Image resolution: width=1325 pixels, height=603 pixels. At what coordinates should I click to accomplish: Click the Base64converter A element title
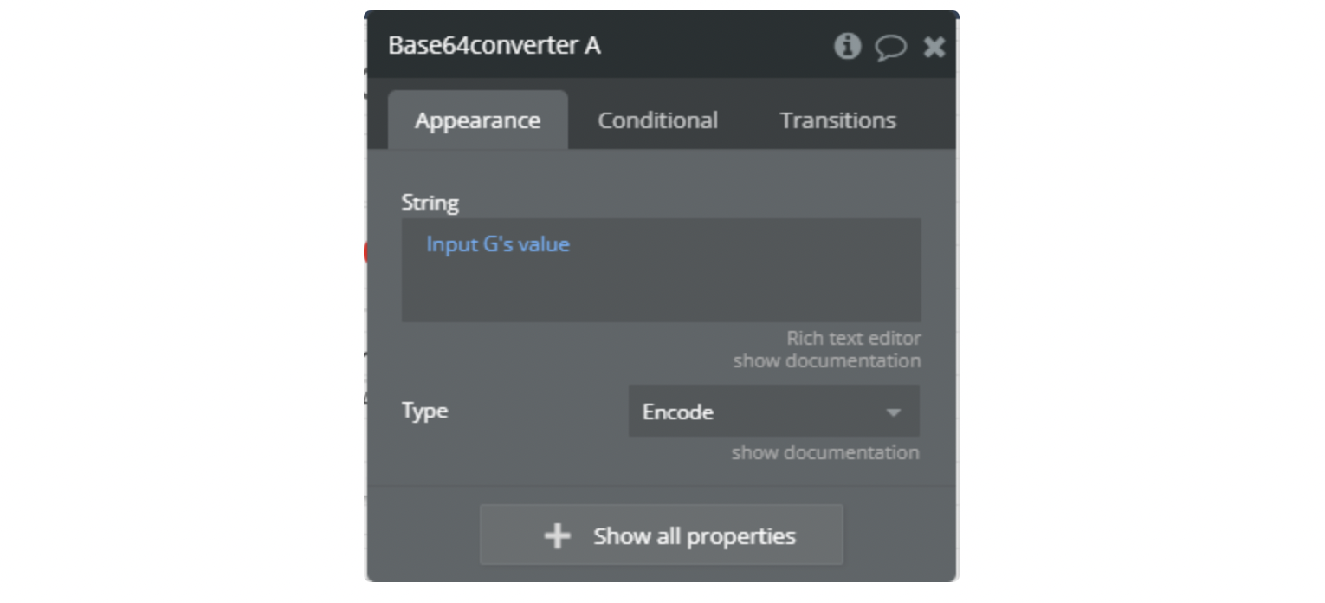tap(494, 46)
